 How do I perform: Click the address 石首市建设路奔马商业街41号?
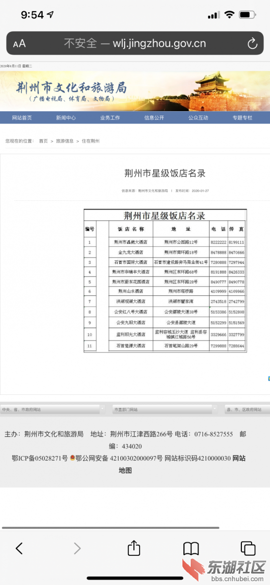point(181,262)
